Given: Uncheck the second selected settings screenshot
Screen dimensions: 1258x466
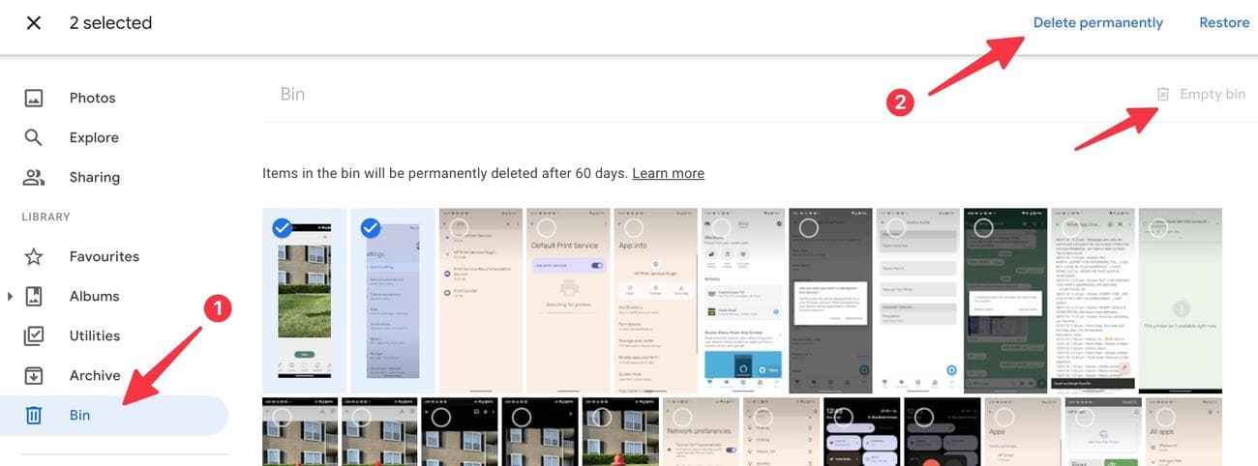Looking at the screenshot, I should pyautogui.click(x=371, y=228).
